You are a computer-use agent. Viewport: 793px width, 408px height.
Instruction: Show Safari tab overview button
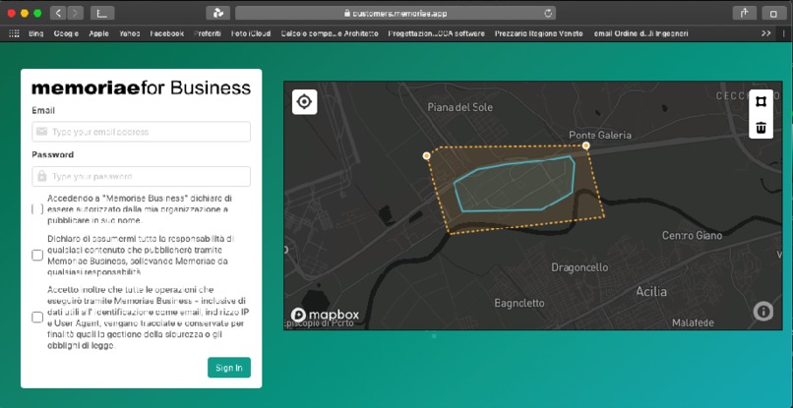pos(772,14)
